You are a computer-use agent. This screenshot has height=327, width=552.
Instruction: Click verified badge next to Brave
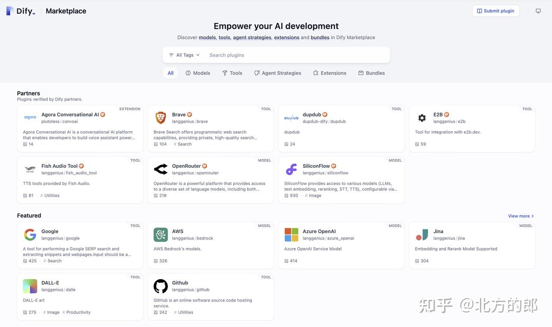189,114
